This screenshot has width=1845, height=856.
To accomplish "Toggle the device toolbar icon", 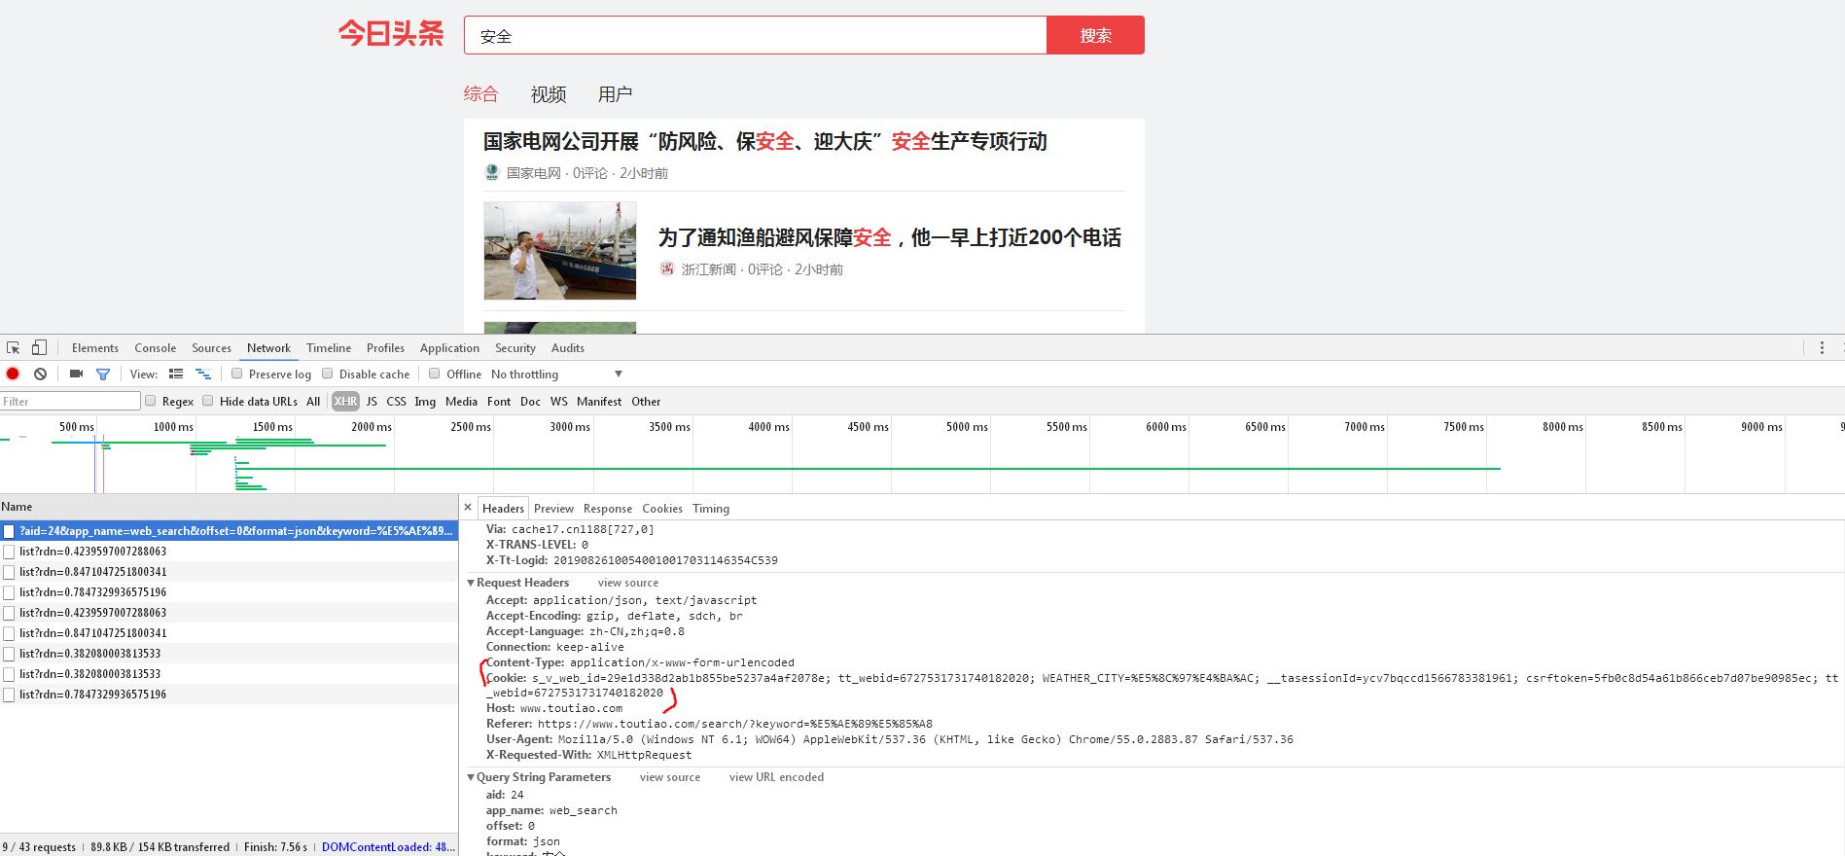I will click(39, 348).
